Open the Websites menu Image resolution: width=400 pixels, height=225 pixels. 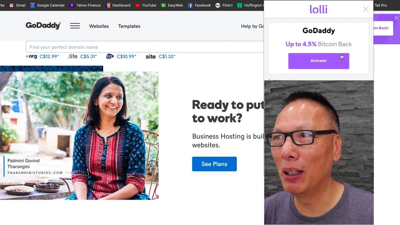pyautogui.click(x=99, y=26)
